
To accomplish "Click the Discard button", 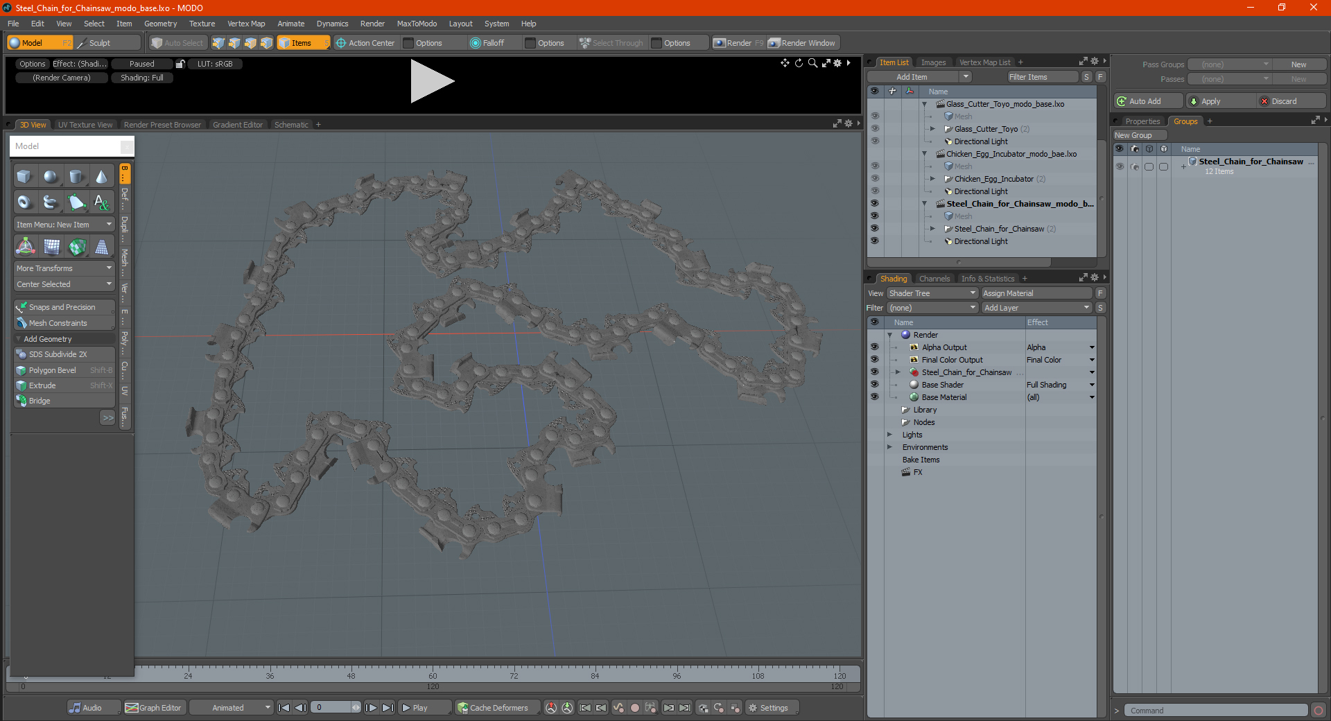I will [x=1290, y=101].
